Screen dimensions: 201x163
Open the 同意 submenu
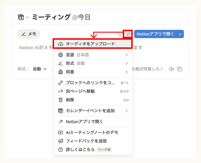[93, 72]
